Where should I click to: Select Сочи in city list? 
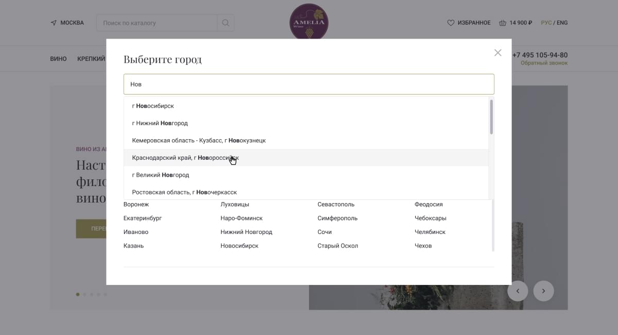pyautogui.click(x=324, y=232)
